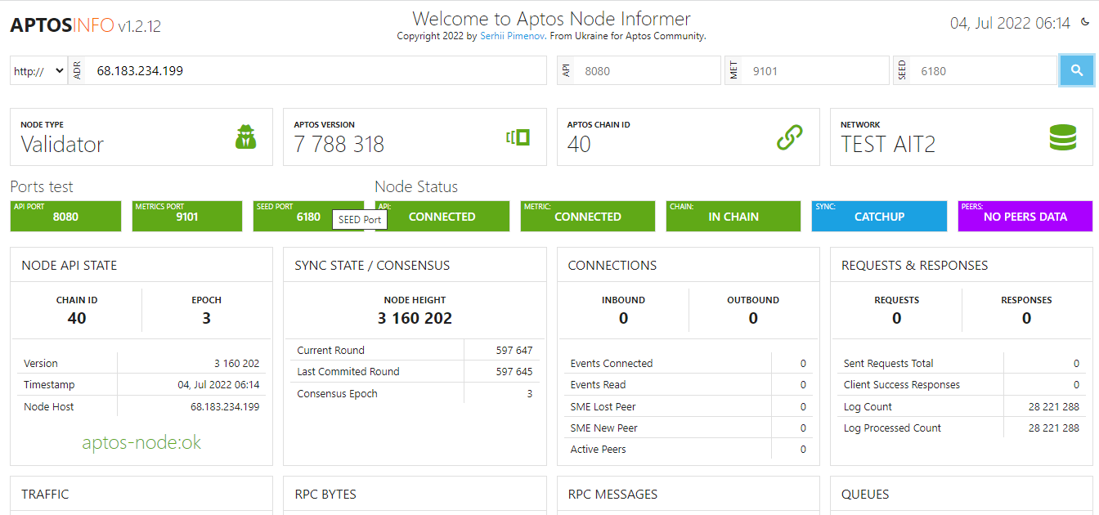Image resolution: width=1099 pixels, height=515 pixels.
Task: Click the Log Count value 28 221 288
Action: tap(1054, 406)
